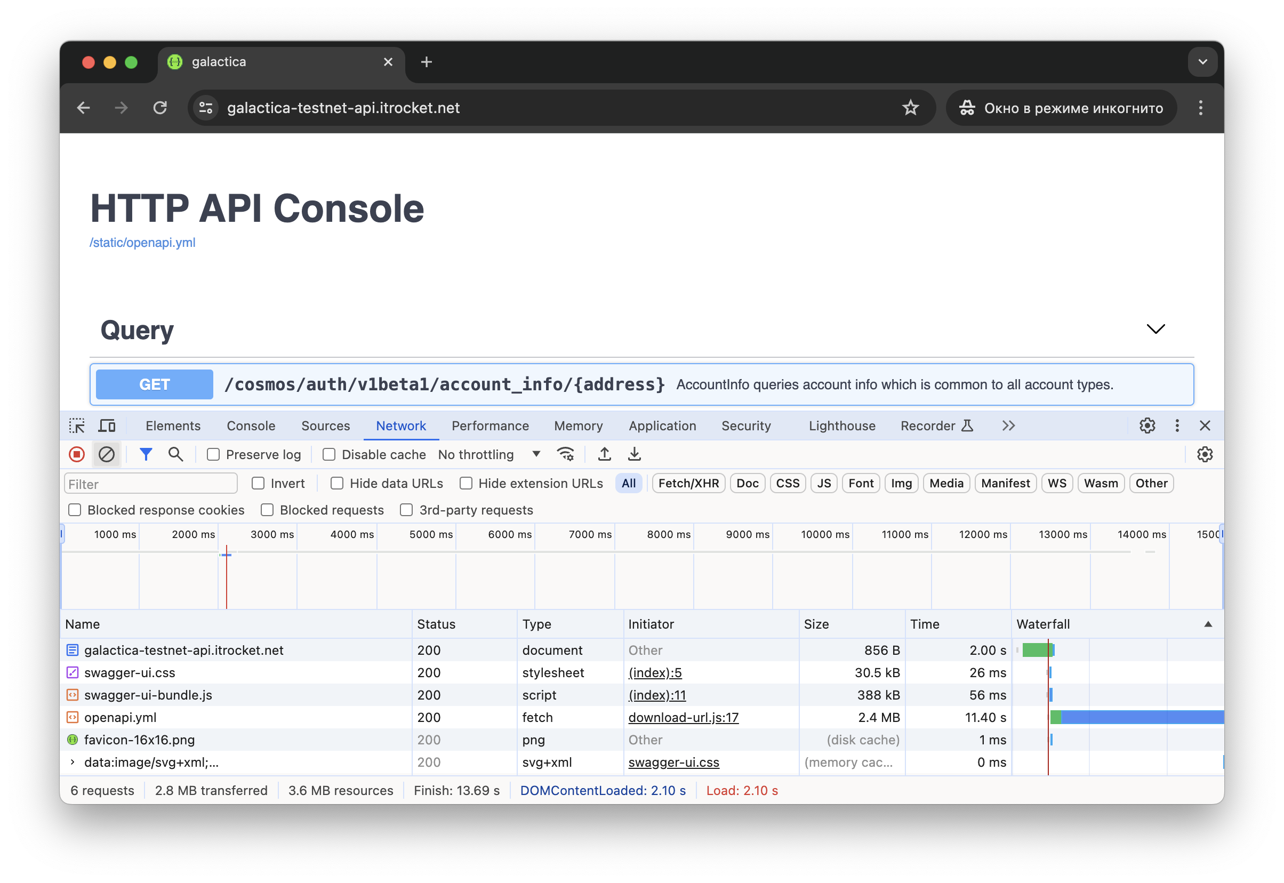Switch to the Elements tab
Screen dimensions: 1284x883
pyautogui.click(x=173, y=426)
